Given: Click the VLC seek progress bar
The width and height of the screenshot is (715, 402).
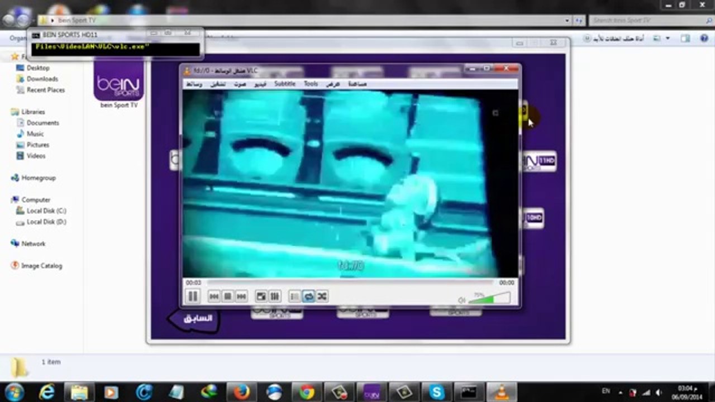Looking at the screenshot, I should coord(350,283).
